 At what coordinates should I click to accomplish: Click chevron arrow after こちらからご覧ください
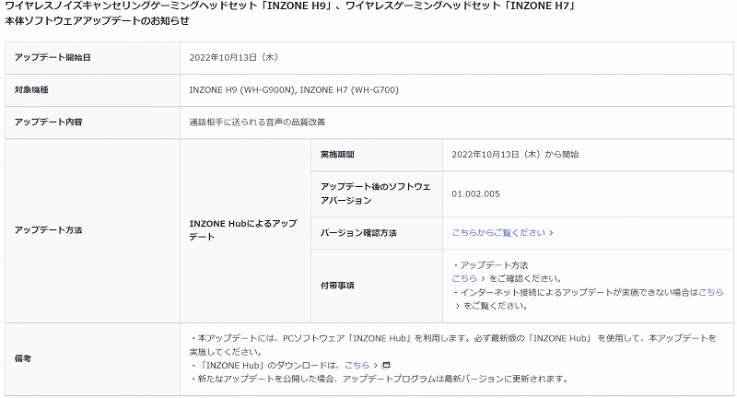[x=551, y=232]
